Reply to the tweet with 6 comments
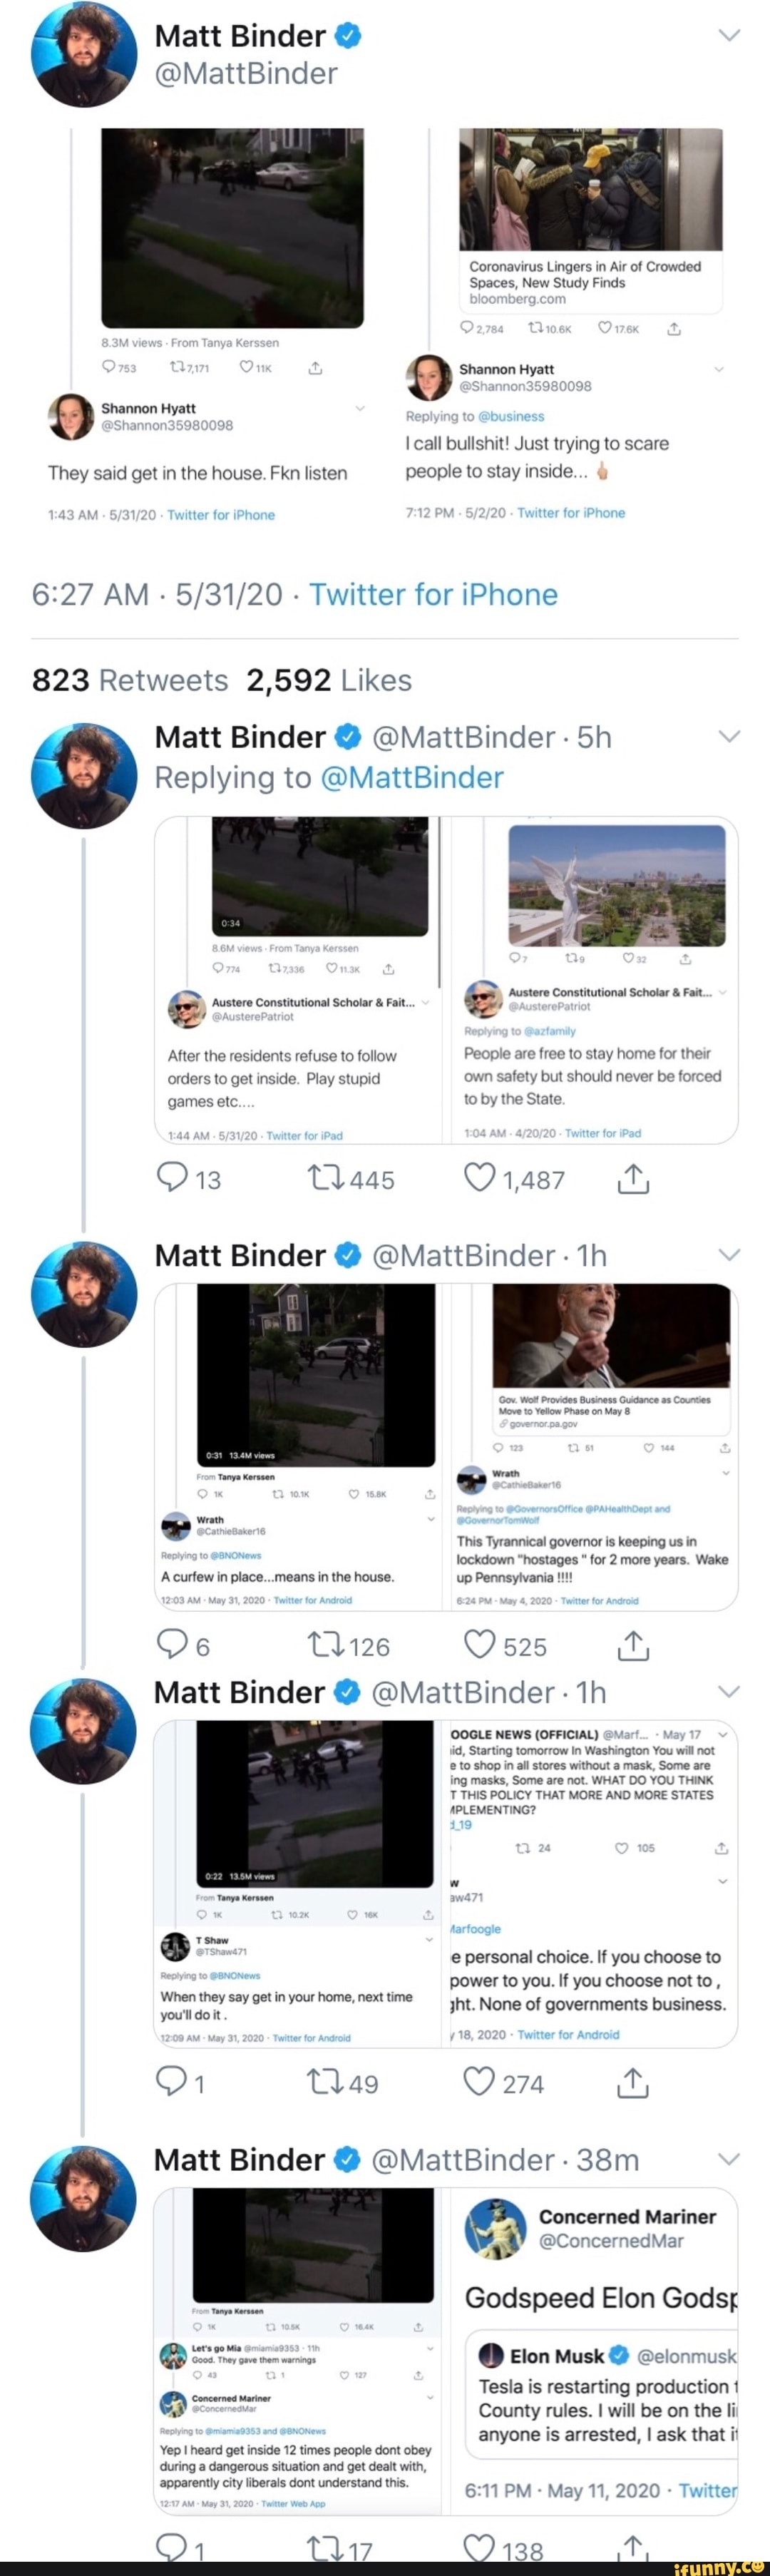The width and height of the screenshot is (770, 2576). coord(173,1644)
